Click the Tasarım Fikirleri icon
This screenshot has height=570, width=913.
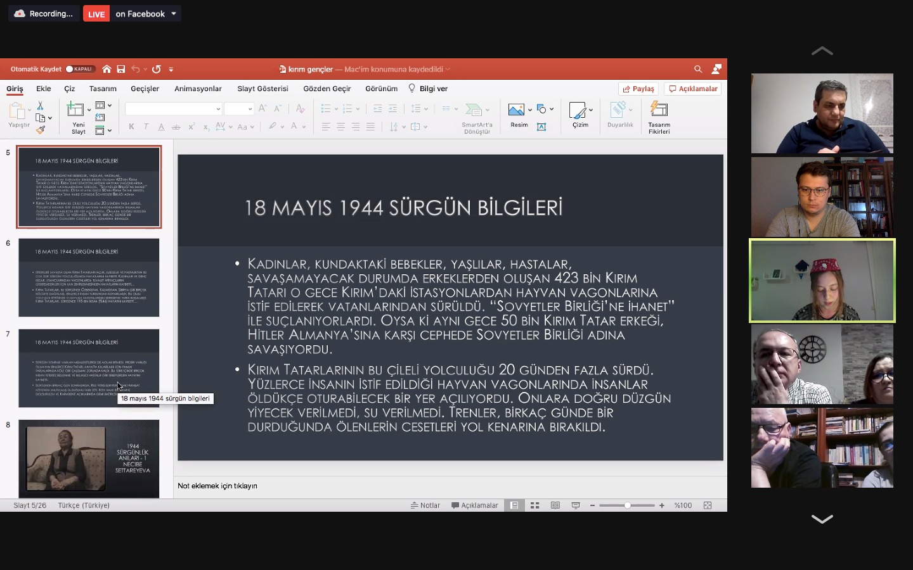point(659,117)
